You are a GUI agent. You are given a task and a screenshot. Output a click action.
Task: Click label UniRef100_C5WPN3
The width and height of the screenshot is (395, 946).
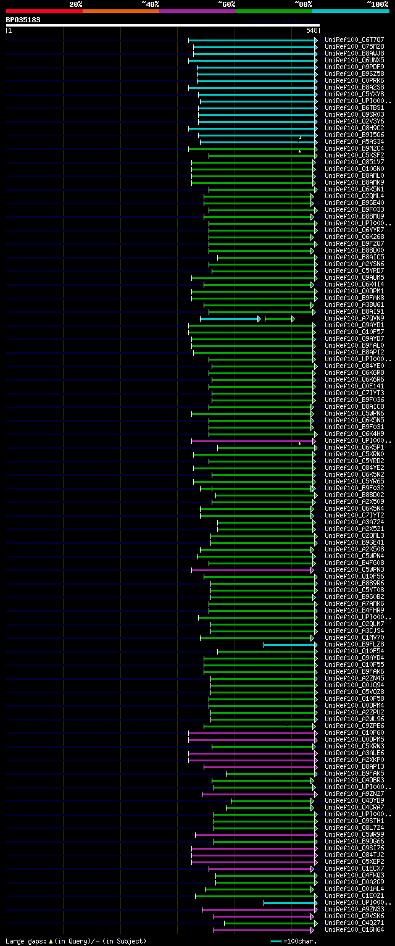pos(354,569)
